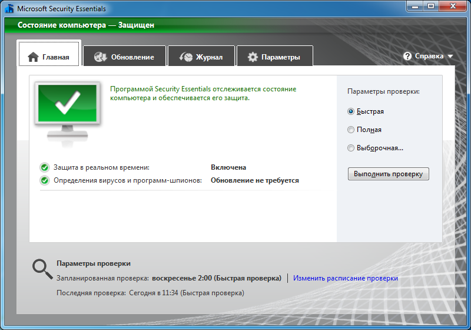This screenshot has width=471, height=330.
Task: Click the gear icon on Параметры tab
Action: pos(253,57)
